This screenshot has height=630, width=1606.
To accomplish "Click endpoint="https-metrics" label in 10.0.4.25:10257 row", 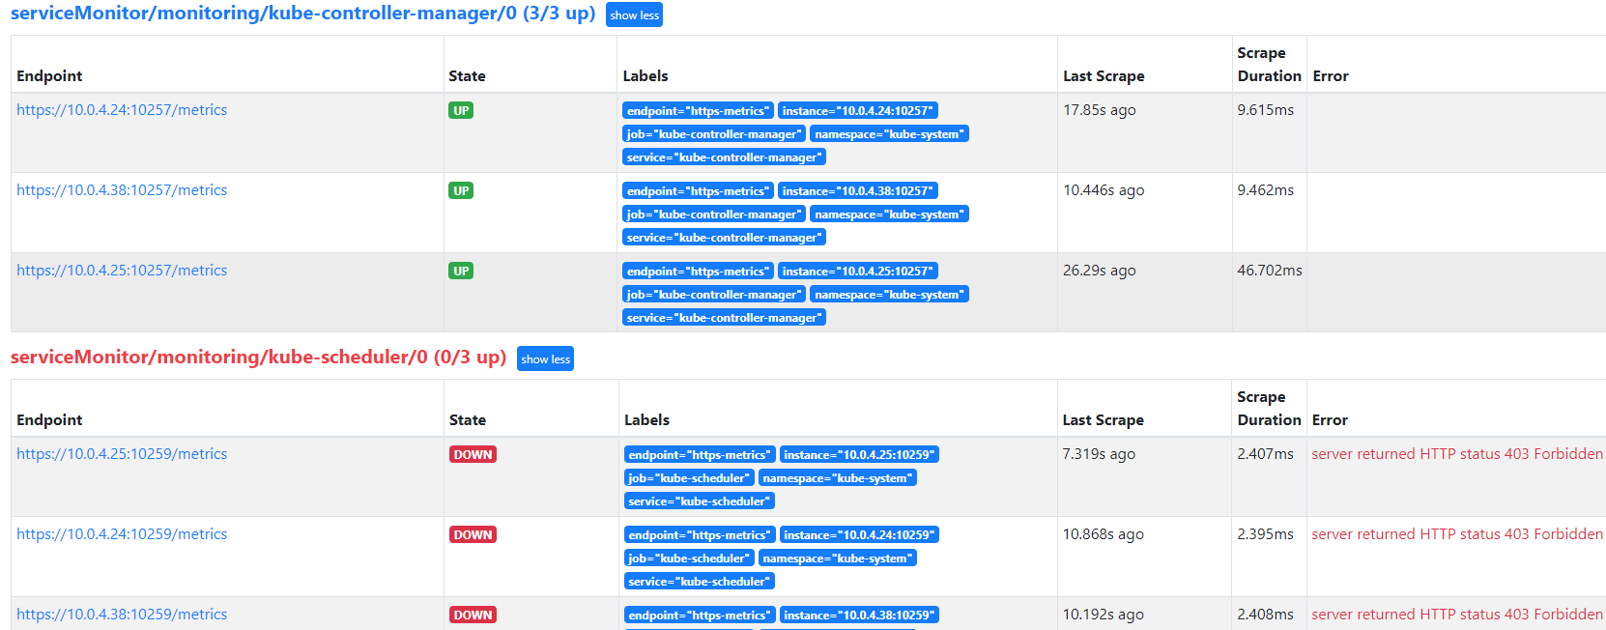I will tap(699, 272).
